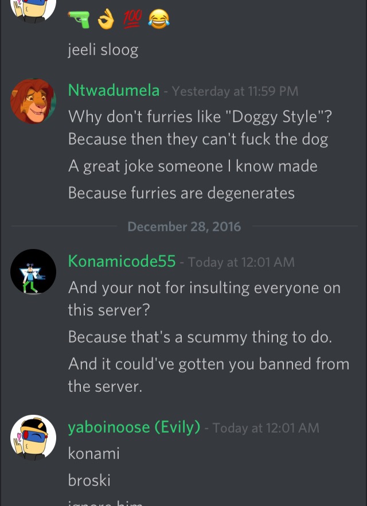
Task: Click the green water pistol emoji
Action: point(79,20)
